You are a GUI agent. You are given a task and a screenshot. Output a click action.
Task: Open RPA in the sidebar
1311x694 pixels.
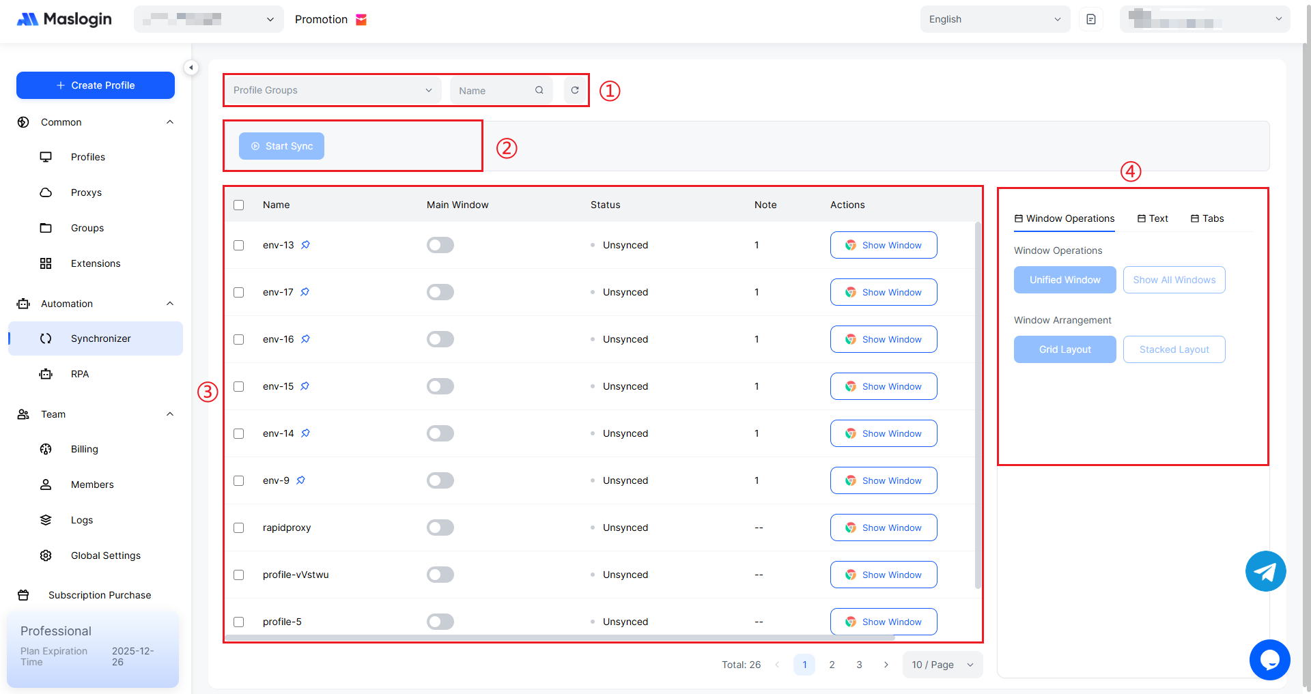click(80, 374)
